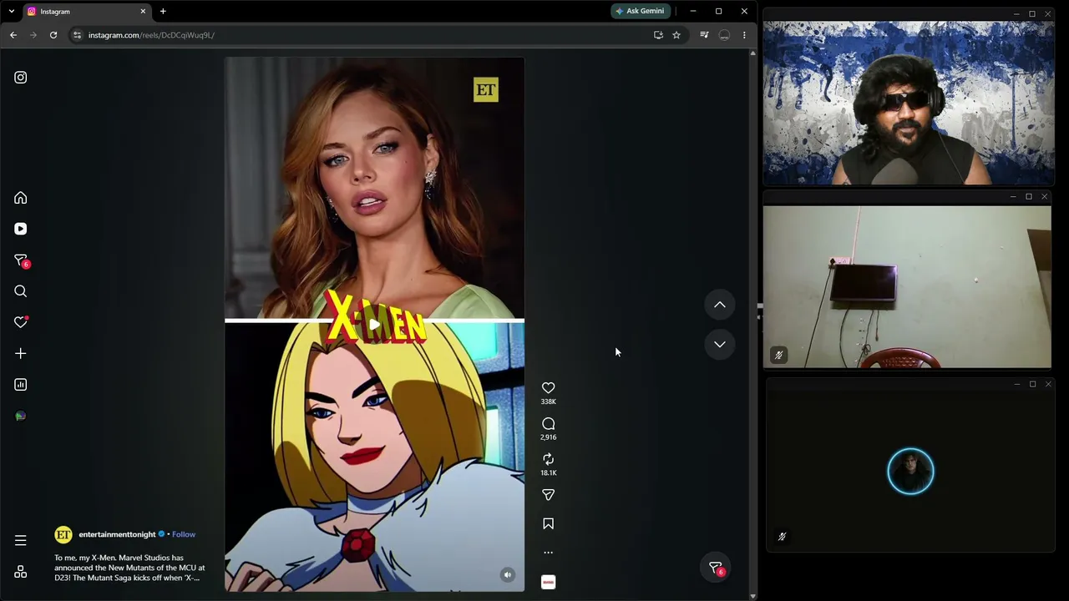Save the reel with bookmark icon
The width and height of the screenshot is (1069, 601).
coord(548,524)
